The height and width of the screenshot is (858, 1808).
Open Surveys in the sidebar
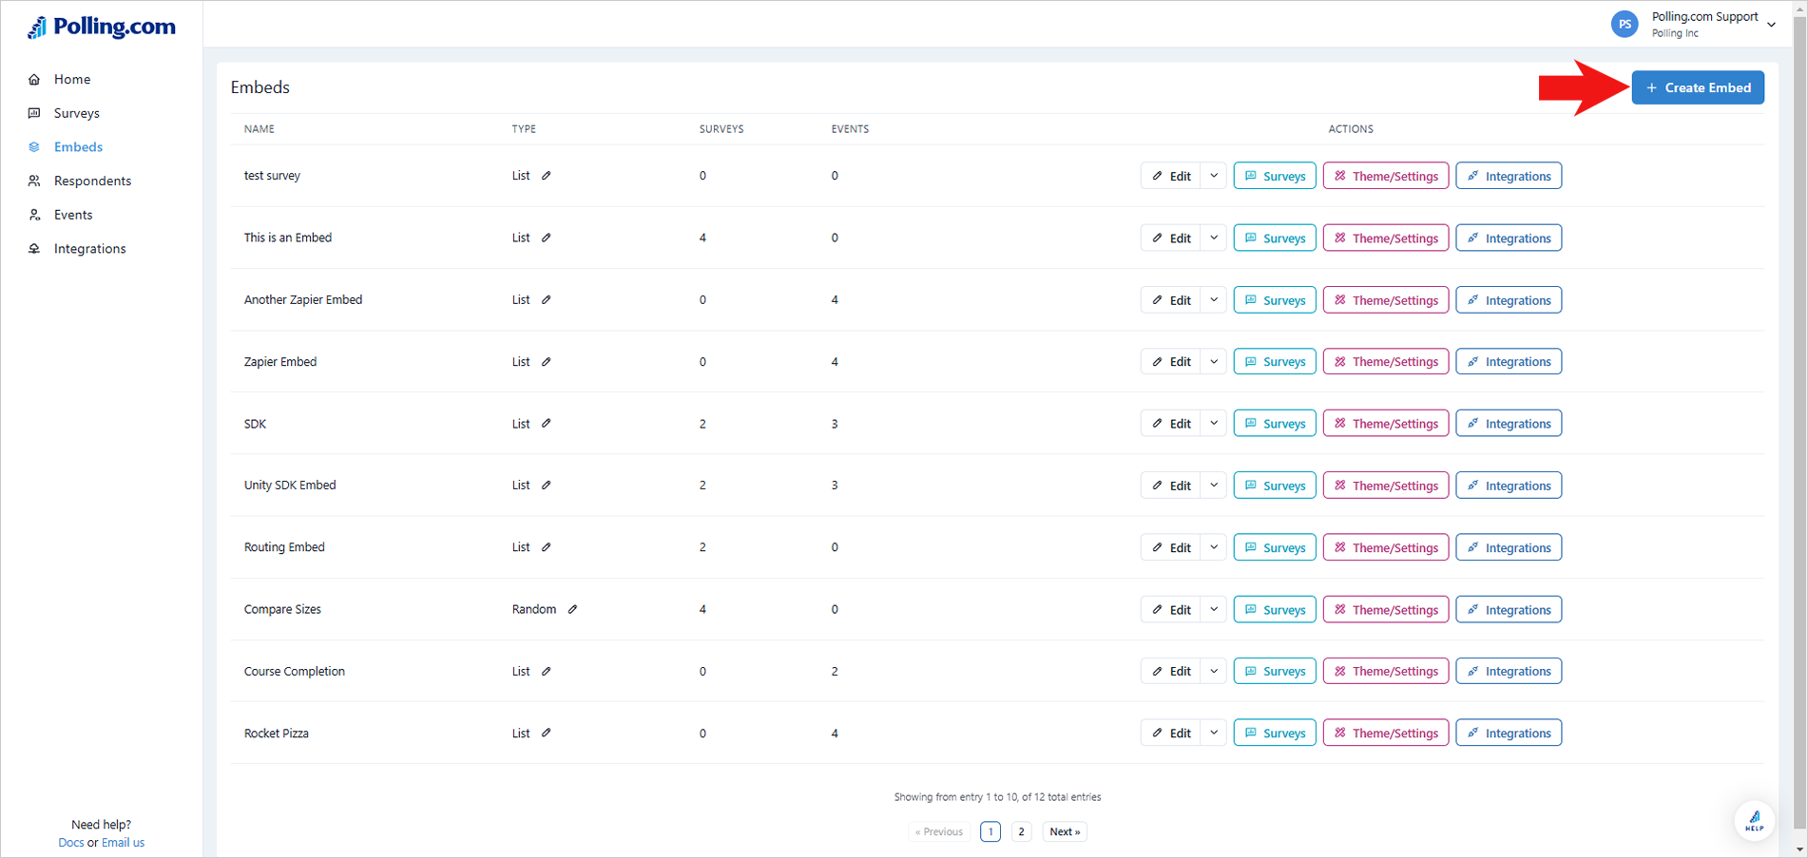pos(77,113)
